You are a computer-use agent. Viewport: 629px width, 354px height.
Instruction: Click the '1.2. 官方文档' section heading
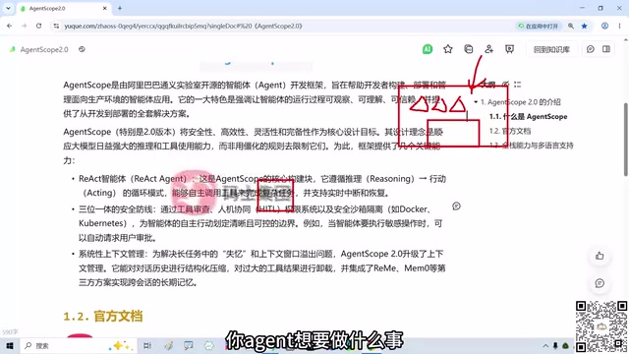(103, 317)
